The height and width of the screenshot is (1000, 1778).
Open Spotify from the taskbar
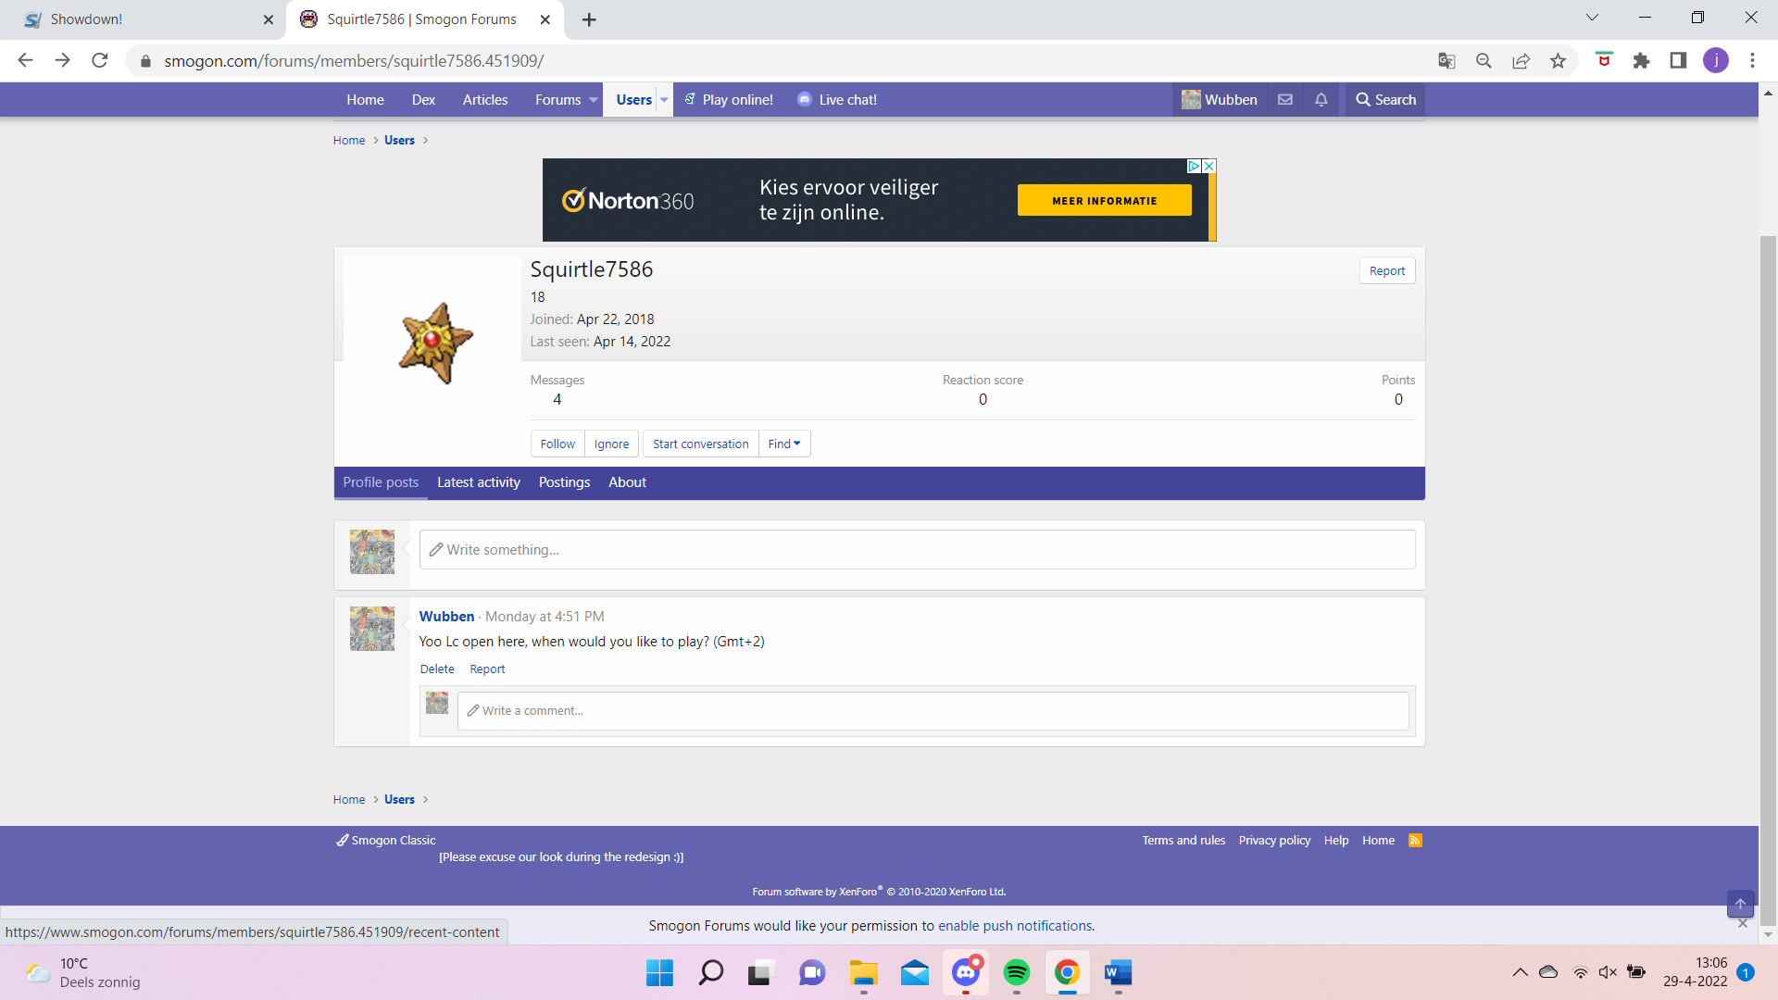click(1017, 972)
